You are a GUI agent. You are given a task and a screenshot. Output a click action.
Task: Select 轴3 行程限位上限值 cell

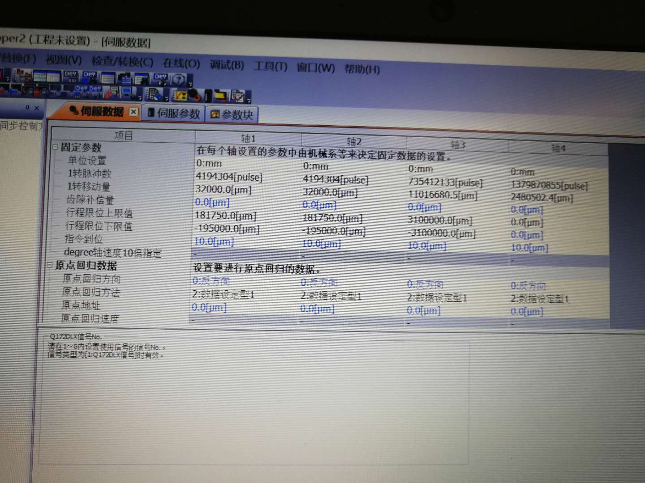[440, 220]
